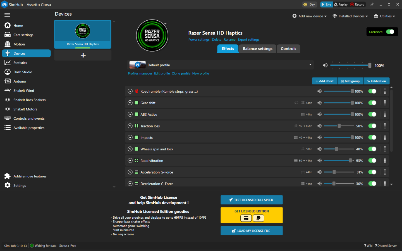Switch to the Balance settings tab
This screenshot has width=402, height=251.
coord(258,49)
